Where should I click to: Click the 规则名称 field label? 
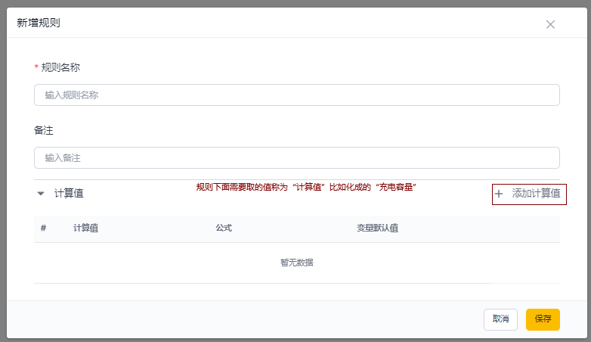coord(60,67)
